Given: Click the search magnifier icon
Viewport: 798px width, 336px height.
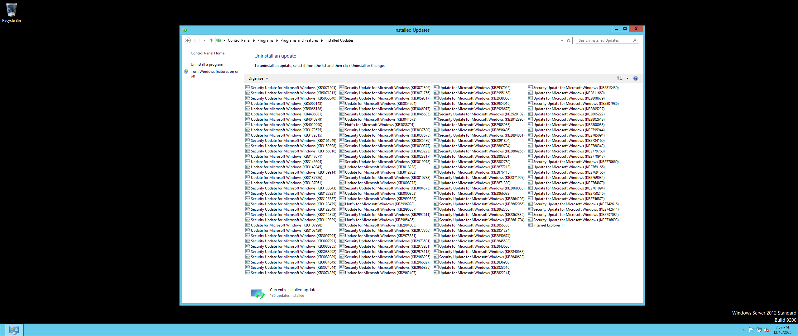Looking at the screenshot, I should click(634, 40).
